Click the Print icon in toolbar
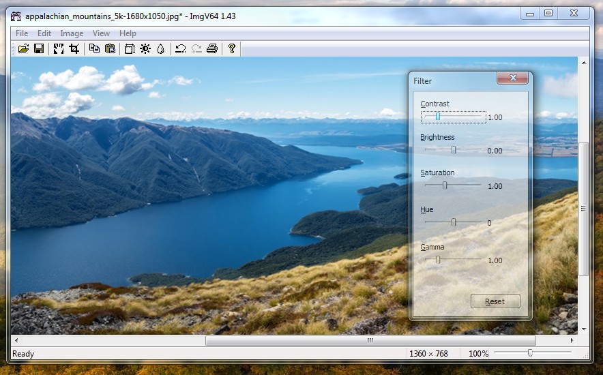 click(x=212, y=48)
